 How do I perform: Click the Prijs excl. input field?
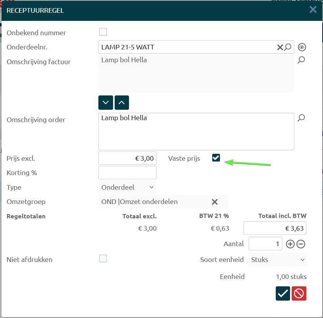coord(127,158)
